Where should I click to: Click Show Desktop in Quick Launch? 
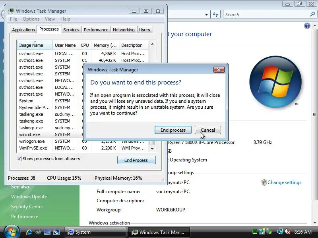(x=47, y=232)
